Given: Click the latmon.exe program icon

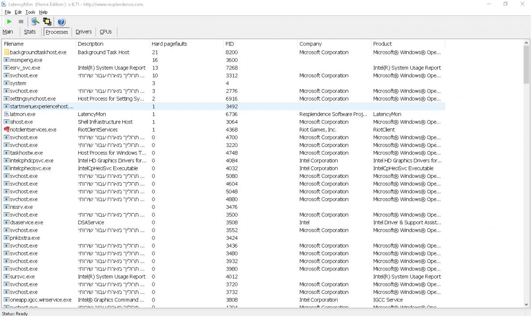Looking at the screenshot, I should click(7, 114).
